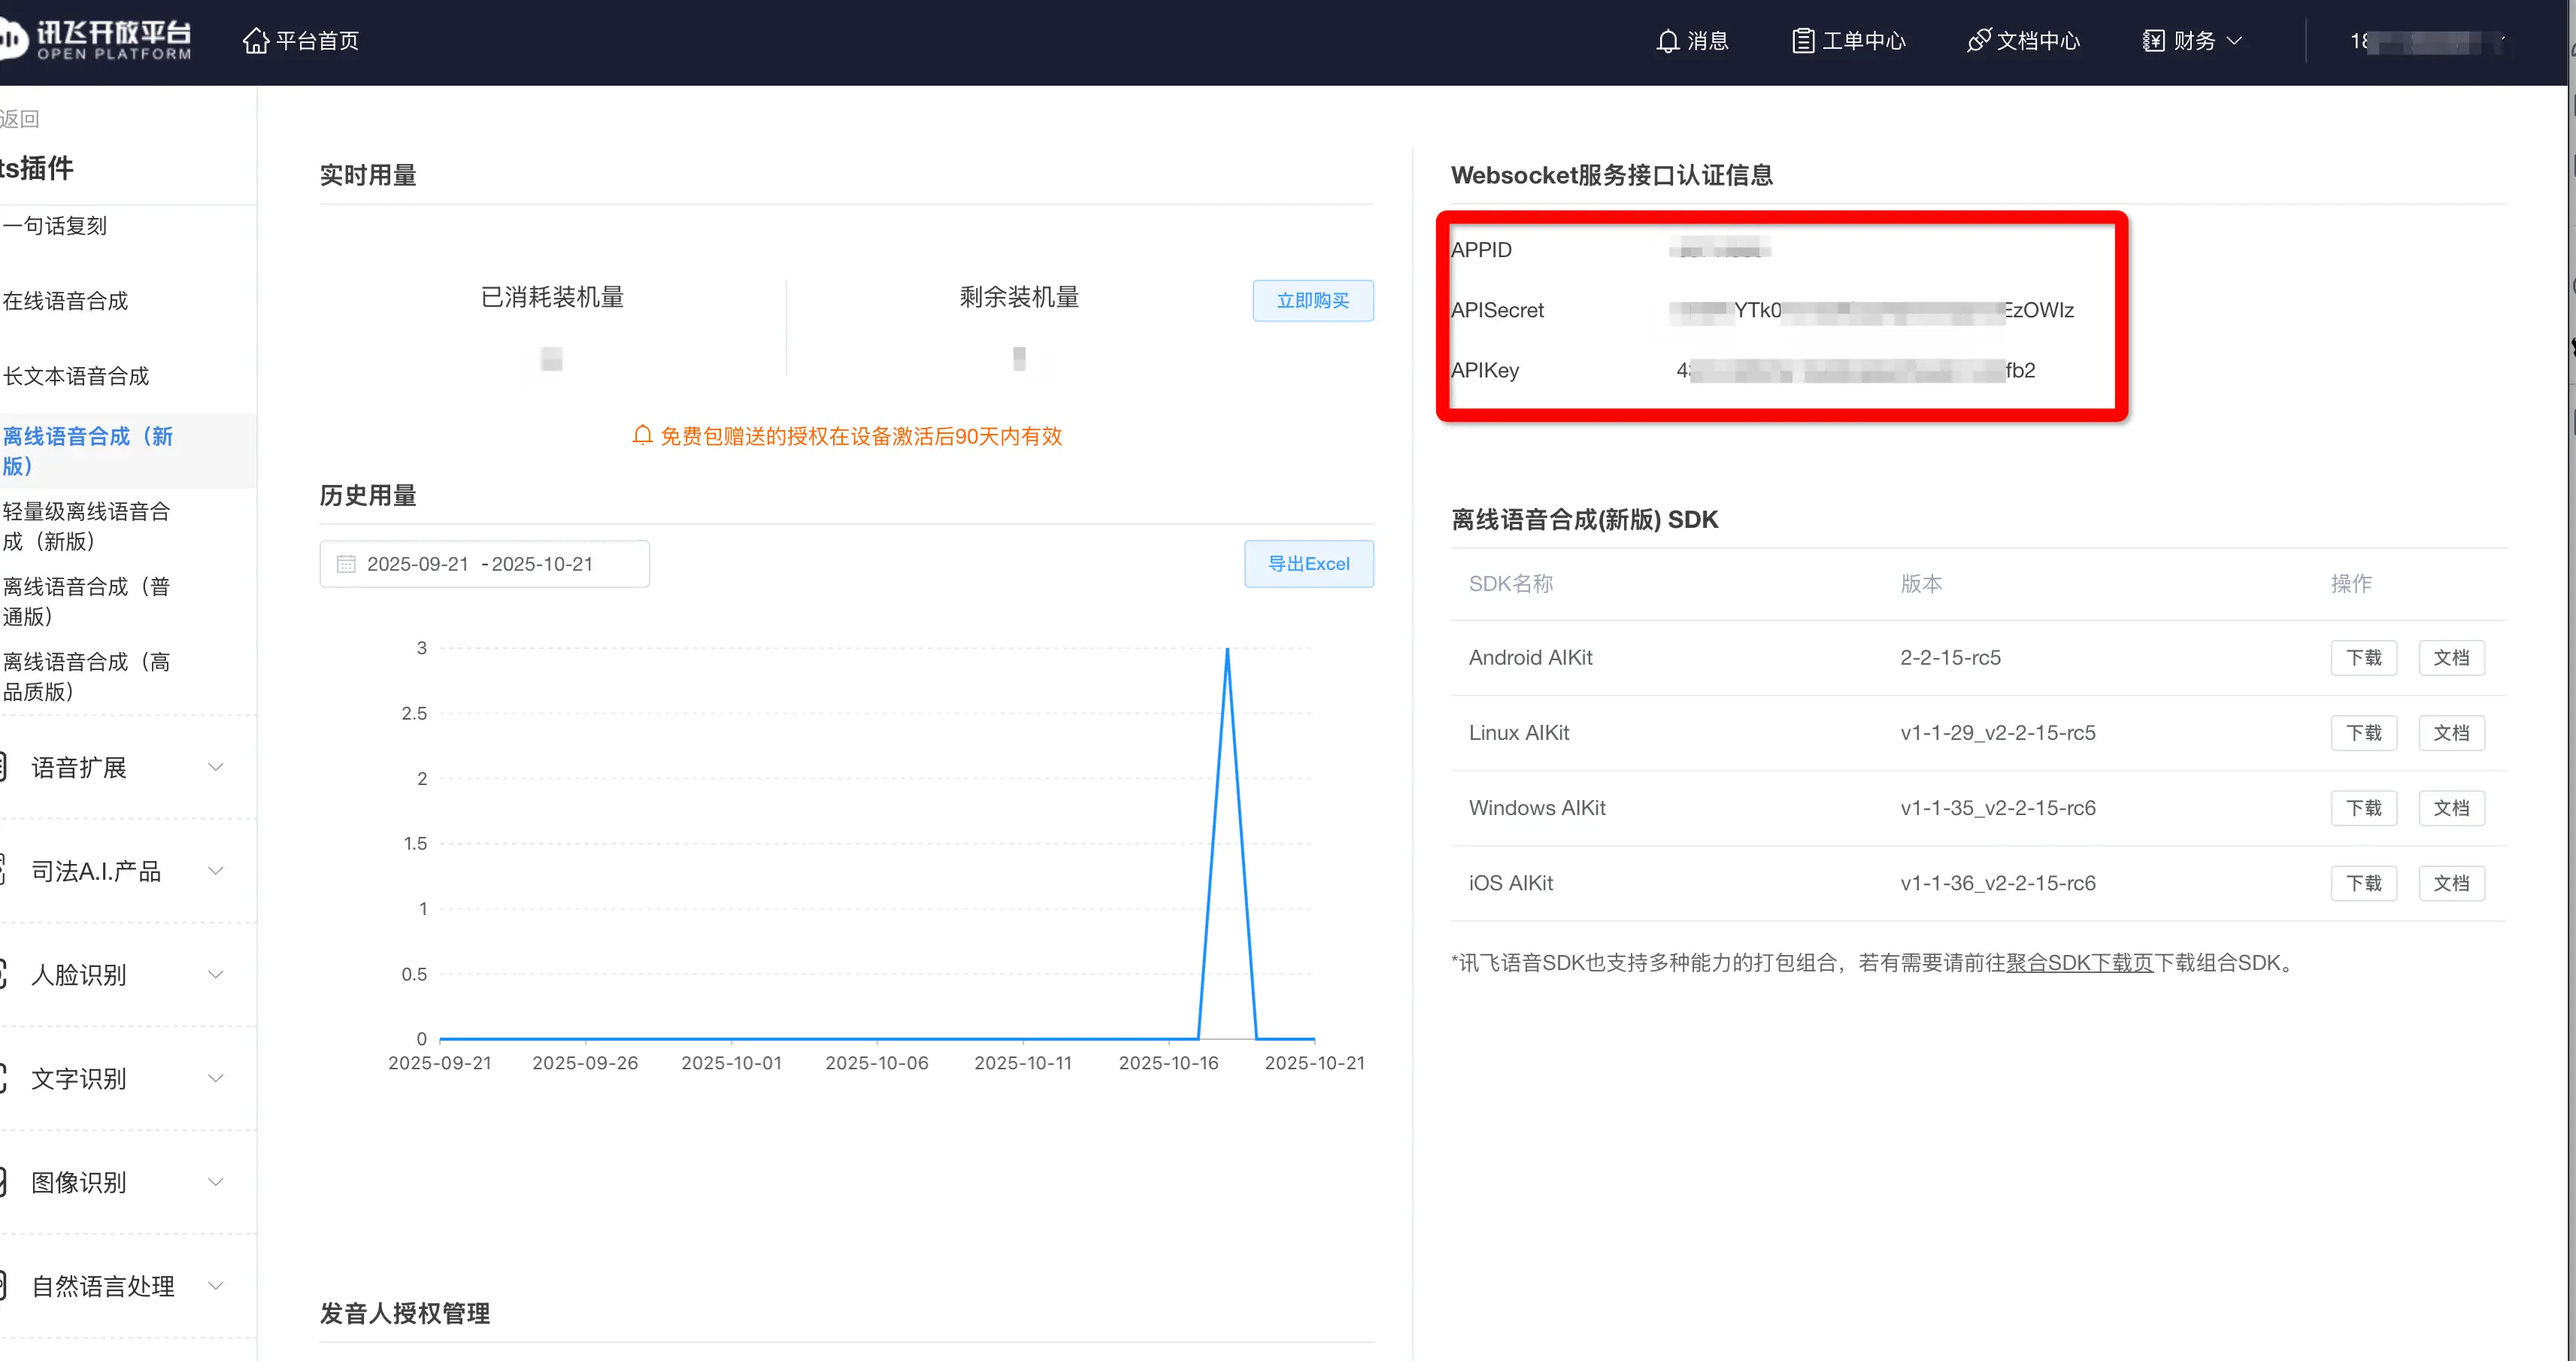Click the 财务 yuan icon
Viewport: 2576px width, 1361px height.
coord(2153,41)
